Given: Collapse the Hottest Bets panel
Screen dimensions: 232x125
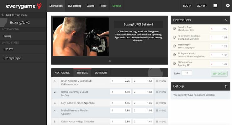Looking at the screenshot, I should (x=226, y=20).
